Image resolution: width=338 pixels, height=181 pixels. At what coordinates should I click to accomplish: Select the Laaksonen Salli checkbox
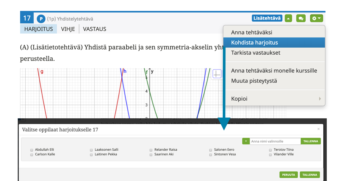pyautogui.click(x=91, y=150)
